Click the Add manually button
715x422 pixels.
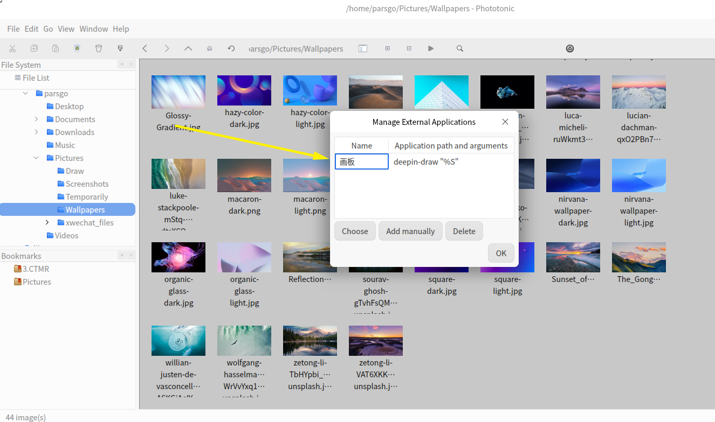tap(410, 231)
